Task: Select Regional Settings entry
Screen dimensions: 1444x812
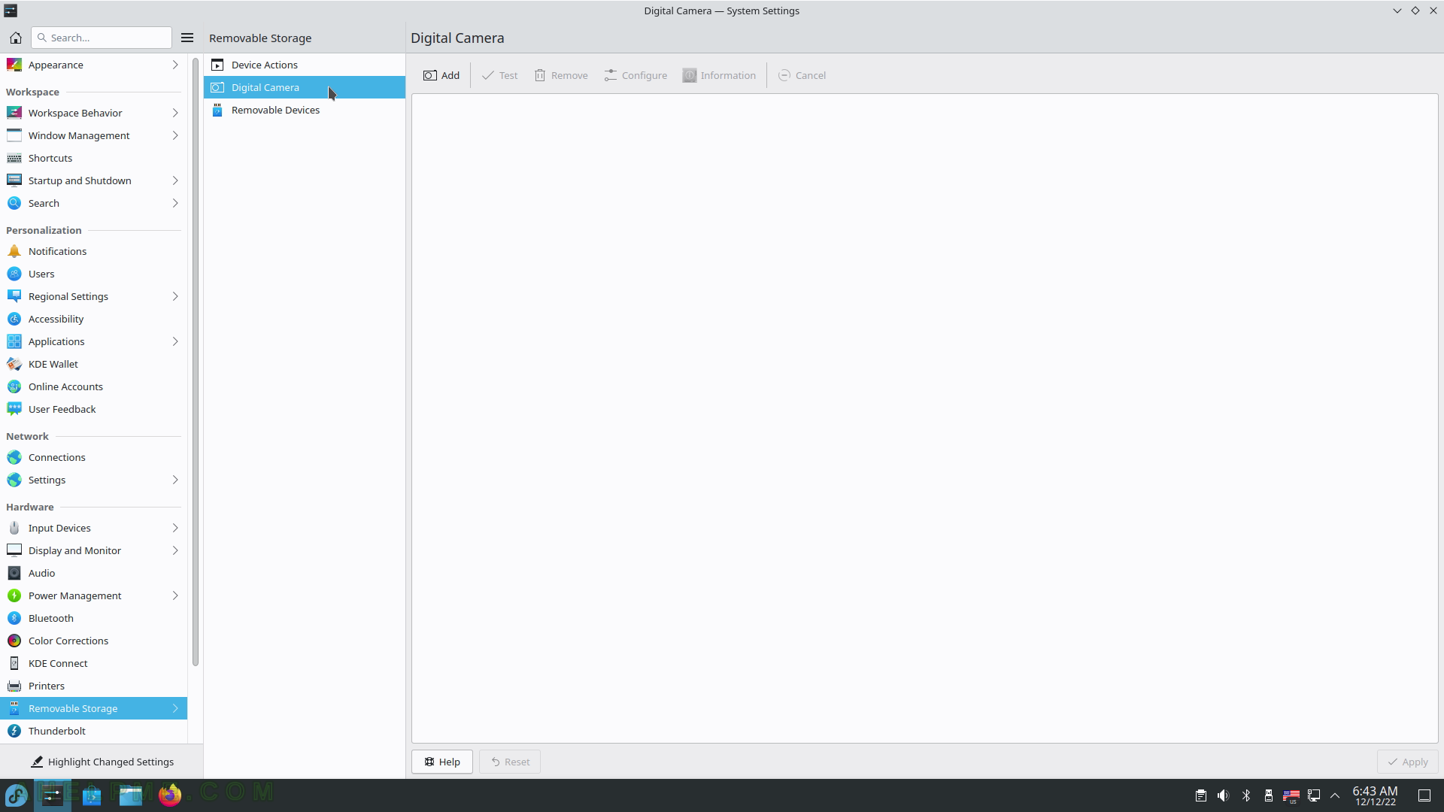Action: point(93,296)
